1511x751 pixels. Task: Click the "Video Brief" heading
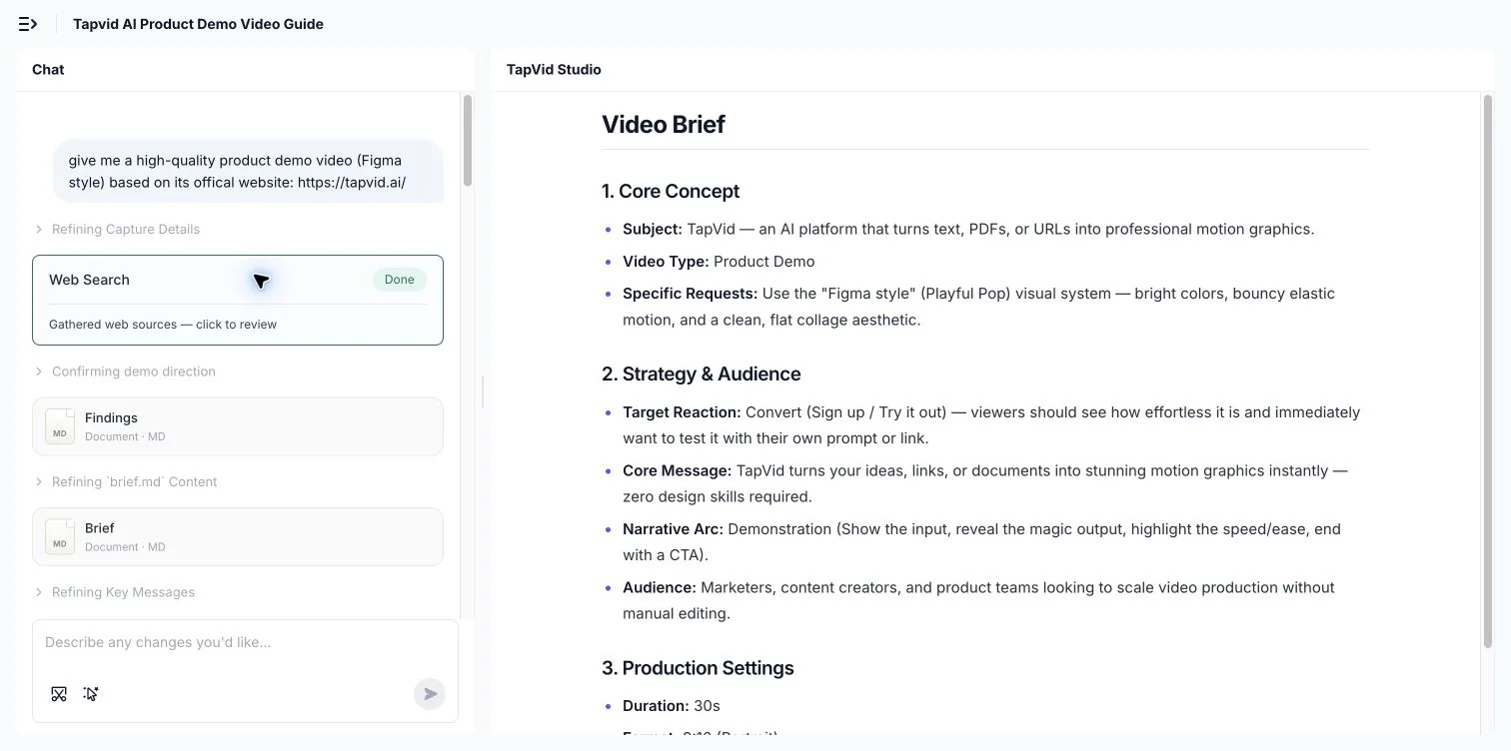coord(664,125)
